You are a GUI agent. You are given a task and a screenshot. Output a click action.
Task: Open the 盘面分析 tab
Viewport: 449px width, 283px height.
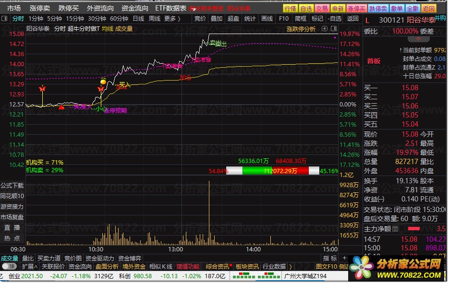coord(107,267)
